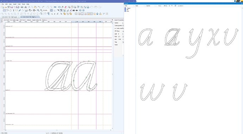
Task: Toggle the third feature checkbox in Preview
Action: coord(125,11)
